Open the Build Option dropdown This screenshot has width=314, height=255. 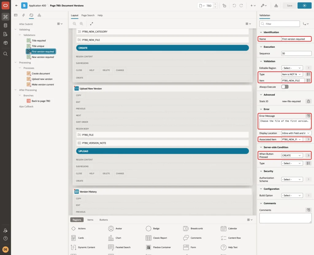coord(292,195)
